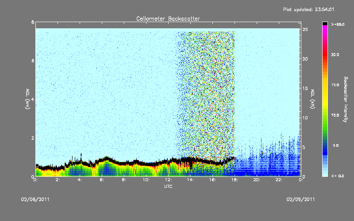
Task: Click the "Plot updated: 23:54:01" timestamp
Action: pyautogui.click(x=308, y=9)
